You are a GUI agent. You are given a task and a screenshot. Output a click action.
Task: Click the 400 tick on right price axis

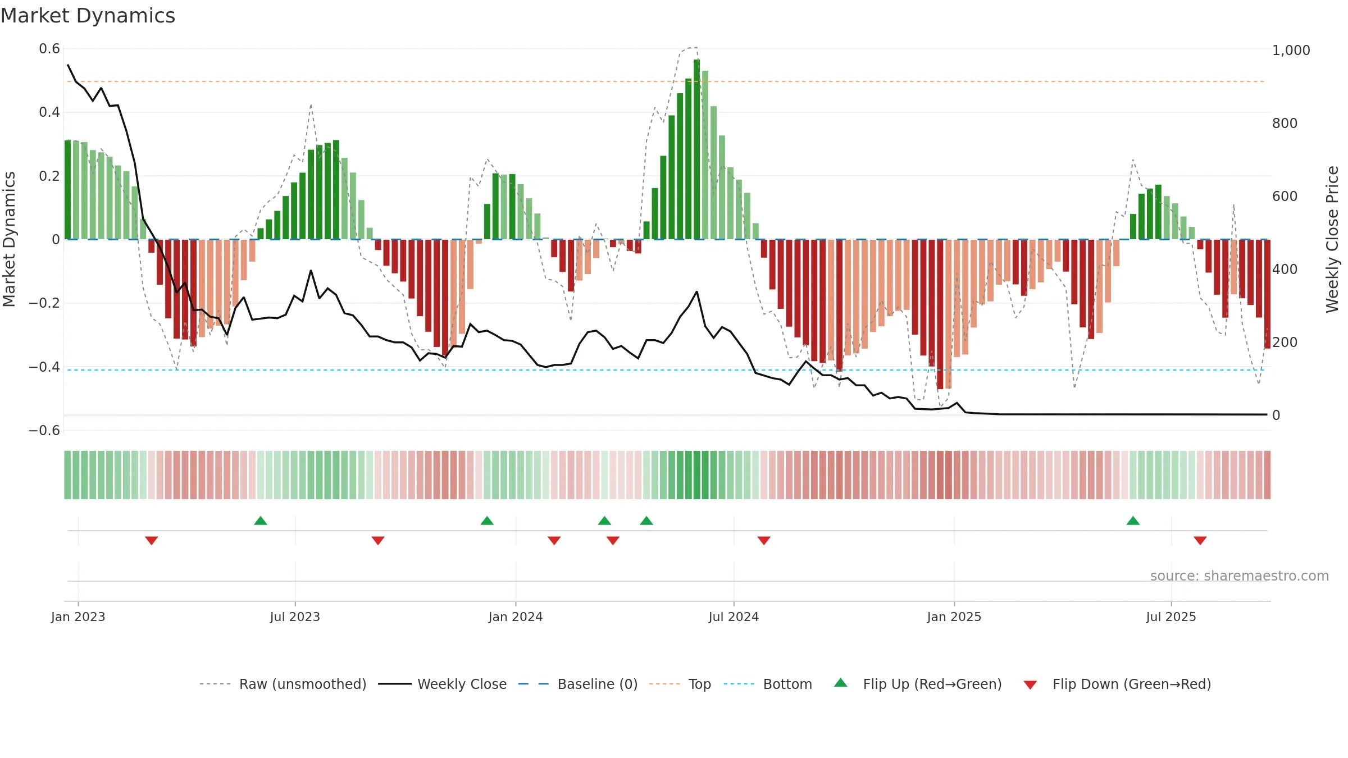1285,269
